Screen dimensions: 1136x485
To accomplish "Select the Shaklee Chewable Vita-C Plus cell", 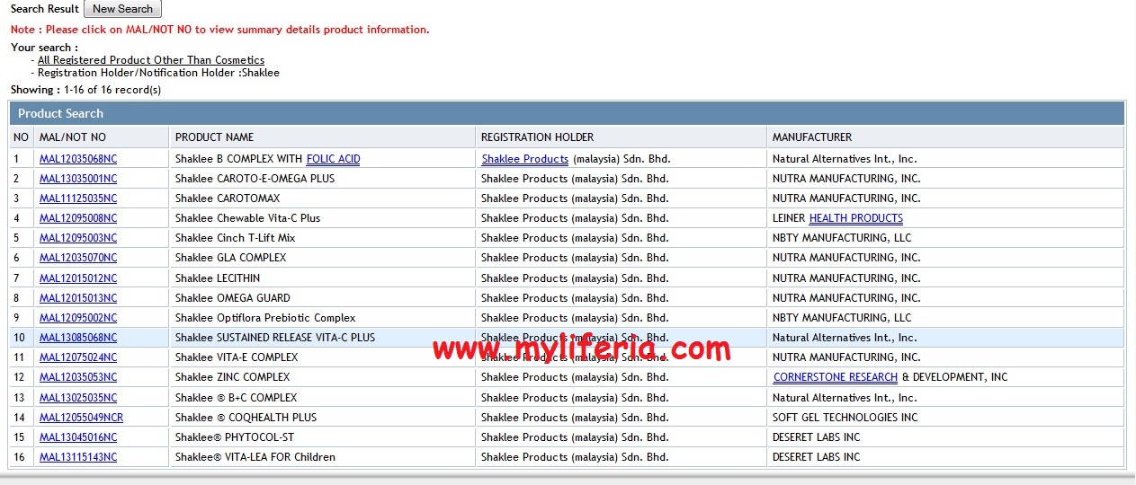I will [x=322, y=218].
